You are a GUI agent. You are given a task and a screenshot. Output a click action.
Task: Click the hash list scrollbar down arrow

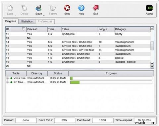(152, 67)
